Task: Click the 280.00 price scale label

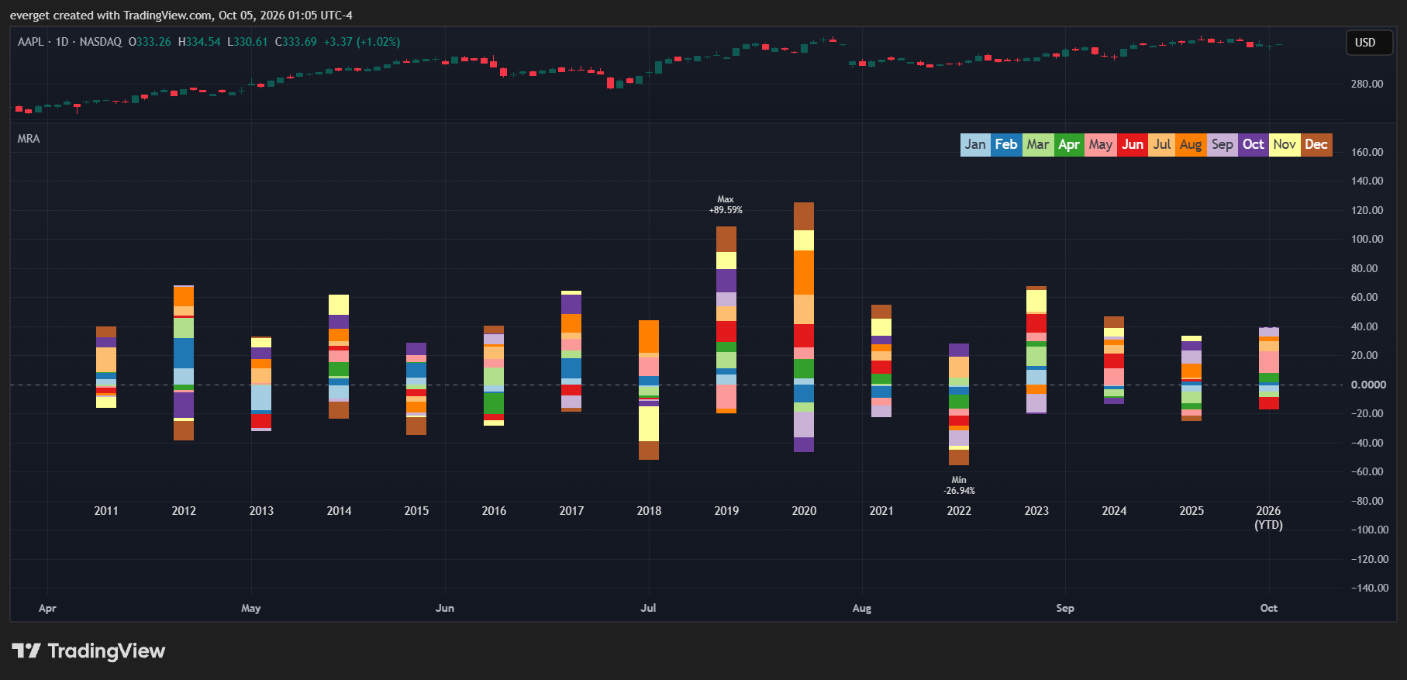Action: 1367,84
